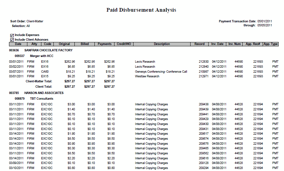Click the Record column header
Screen dimensions: 284x171
[x=200, y=44]
